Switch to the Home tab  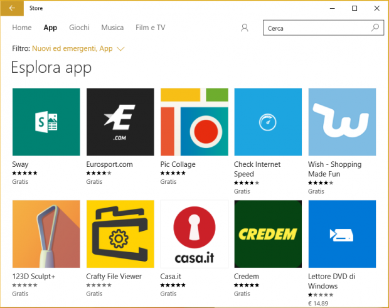click(x=22, y=28)
